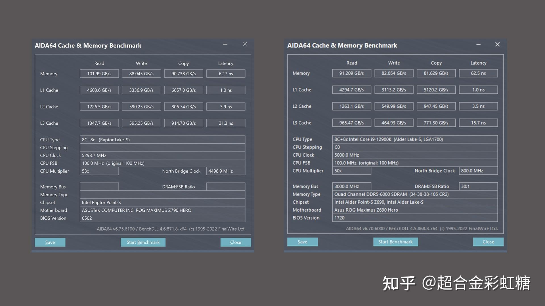Click the Memory Type field listing DDR5-6000 SDRAM
Viewport: 545px width, 306px height.
tap(415, 194)
